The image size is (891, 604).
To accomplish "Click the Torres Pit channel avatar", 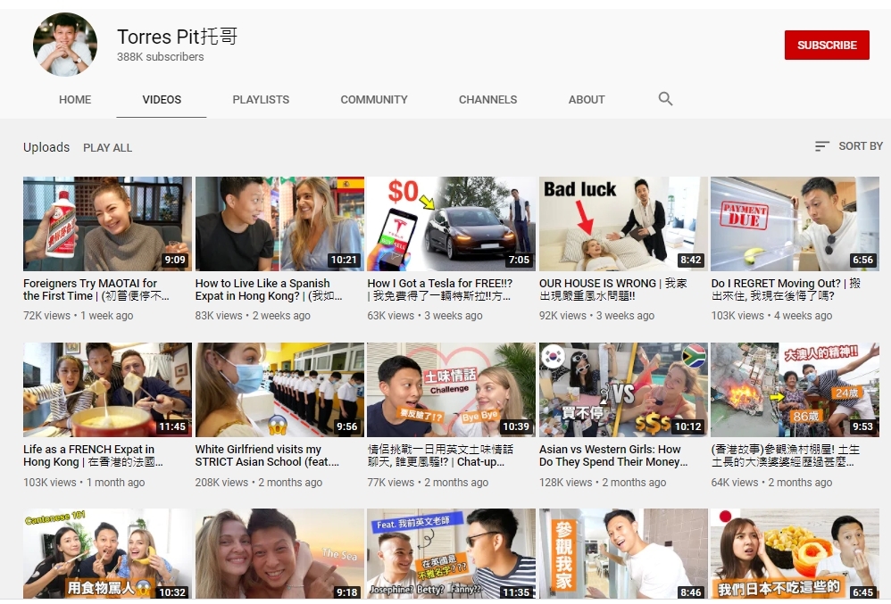I will pos(65,45).
